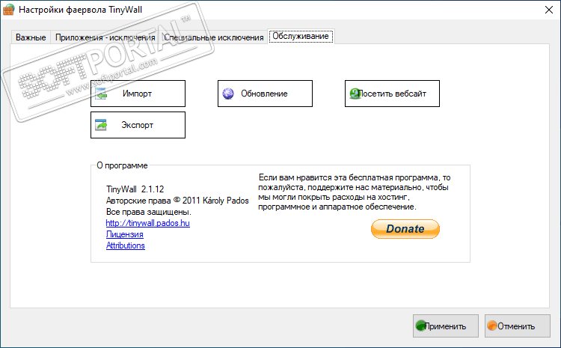This screenshot has height=348, width=561.
Task: Click the Export button's green arrow icon
Action: point(101,125)
